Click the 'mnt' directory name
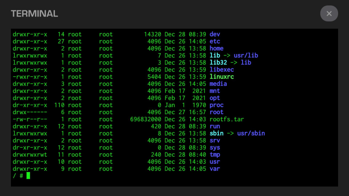 coord(215,91)
